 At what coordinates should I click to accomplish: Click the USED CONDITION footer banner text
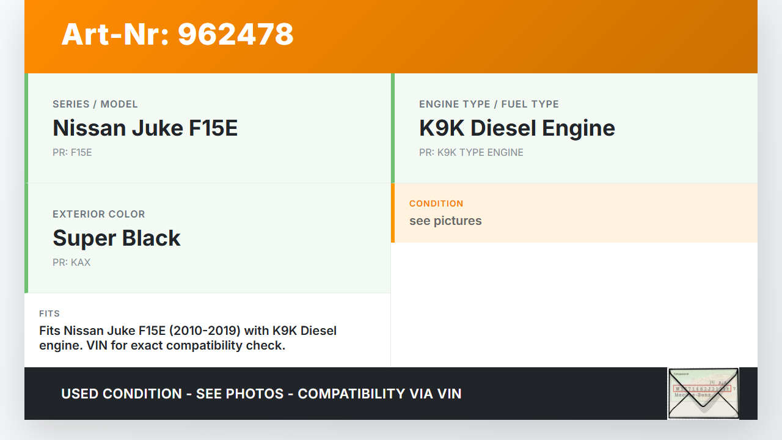(x=261, y=394)
